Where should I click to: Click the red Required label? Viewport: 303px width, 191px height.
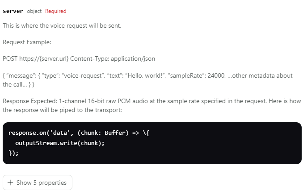[56, 11]
